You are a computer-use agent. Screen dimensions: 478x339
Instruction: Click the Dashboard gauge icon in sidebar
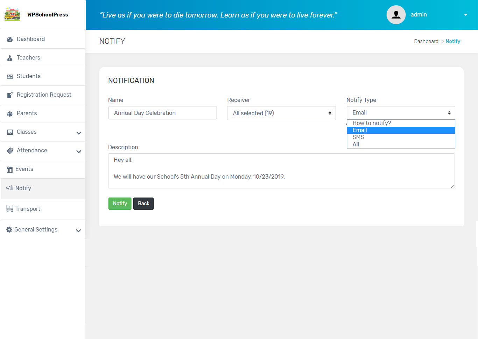[10, 40]
